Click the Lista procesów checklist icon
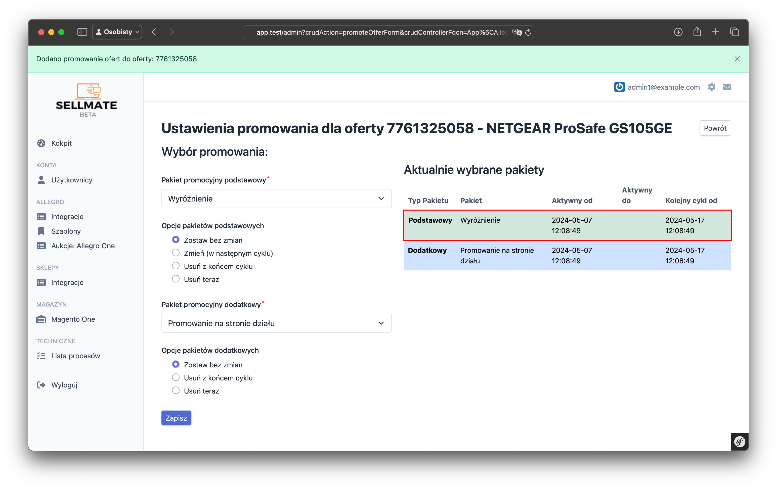 coord(41,356)
